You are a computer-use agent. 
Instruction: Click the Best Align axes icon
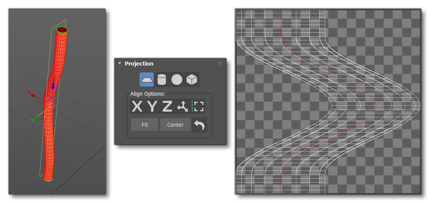coord(182,106)
